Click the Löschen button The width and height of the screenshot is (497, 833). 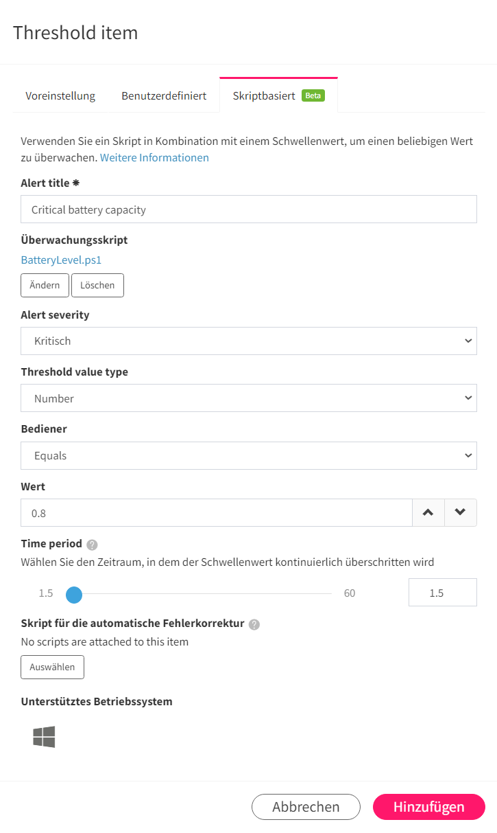(97, 285)
